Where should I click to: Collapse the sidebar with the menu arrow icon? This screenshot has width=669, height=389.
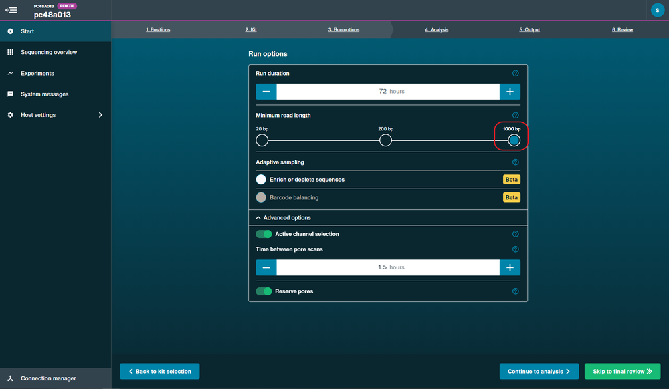(11, 10)
